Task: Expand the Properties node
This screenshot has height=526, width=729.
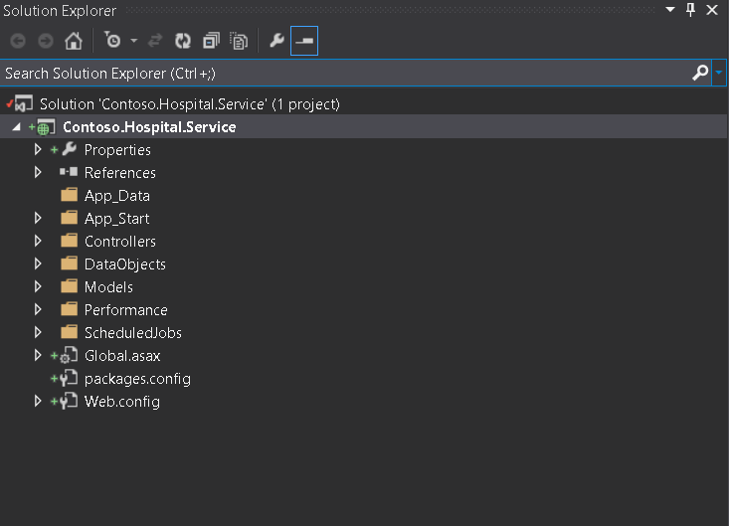Action: coord(38,149)
